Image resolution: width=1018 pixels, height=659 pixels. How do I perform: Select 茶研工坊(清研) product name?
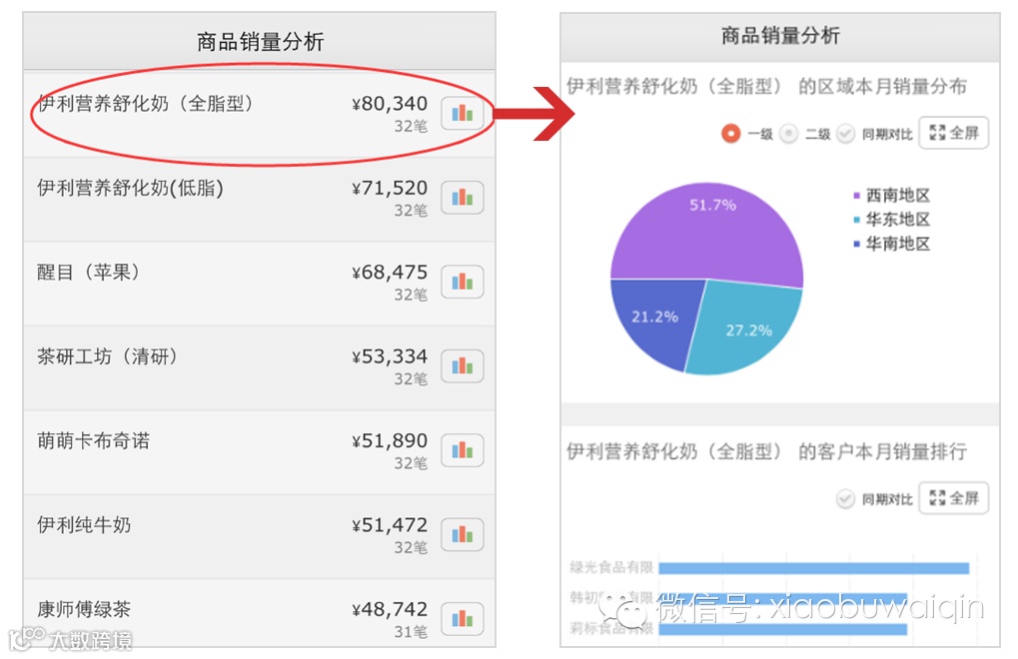pos(107,356)
